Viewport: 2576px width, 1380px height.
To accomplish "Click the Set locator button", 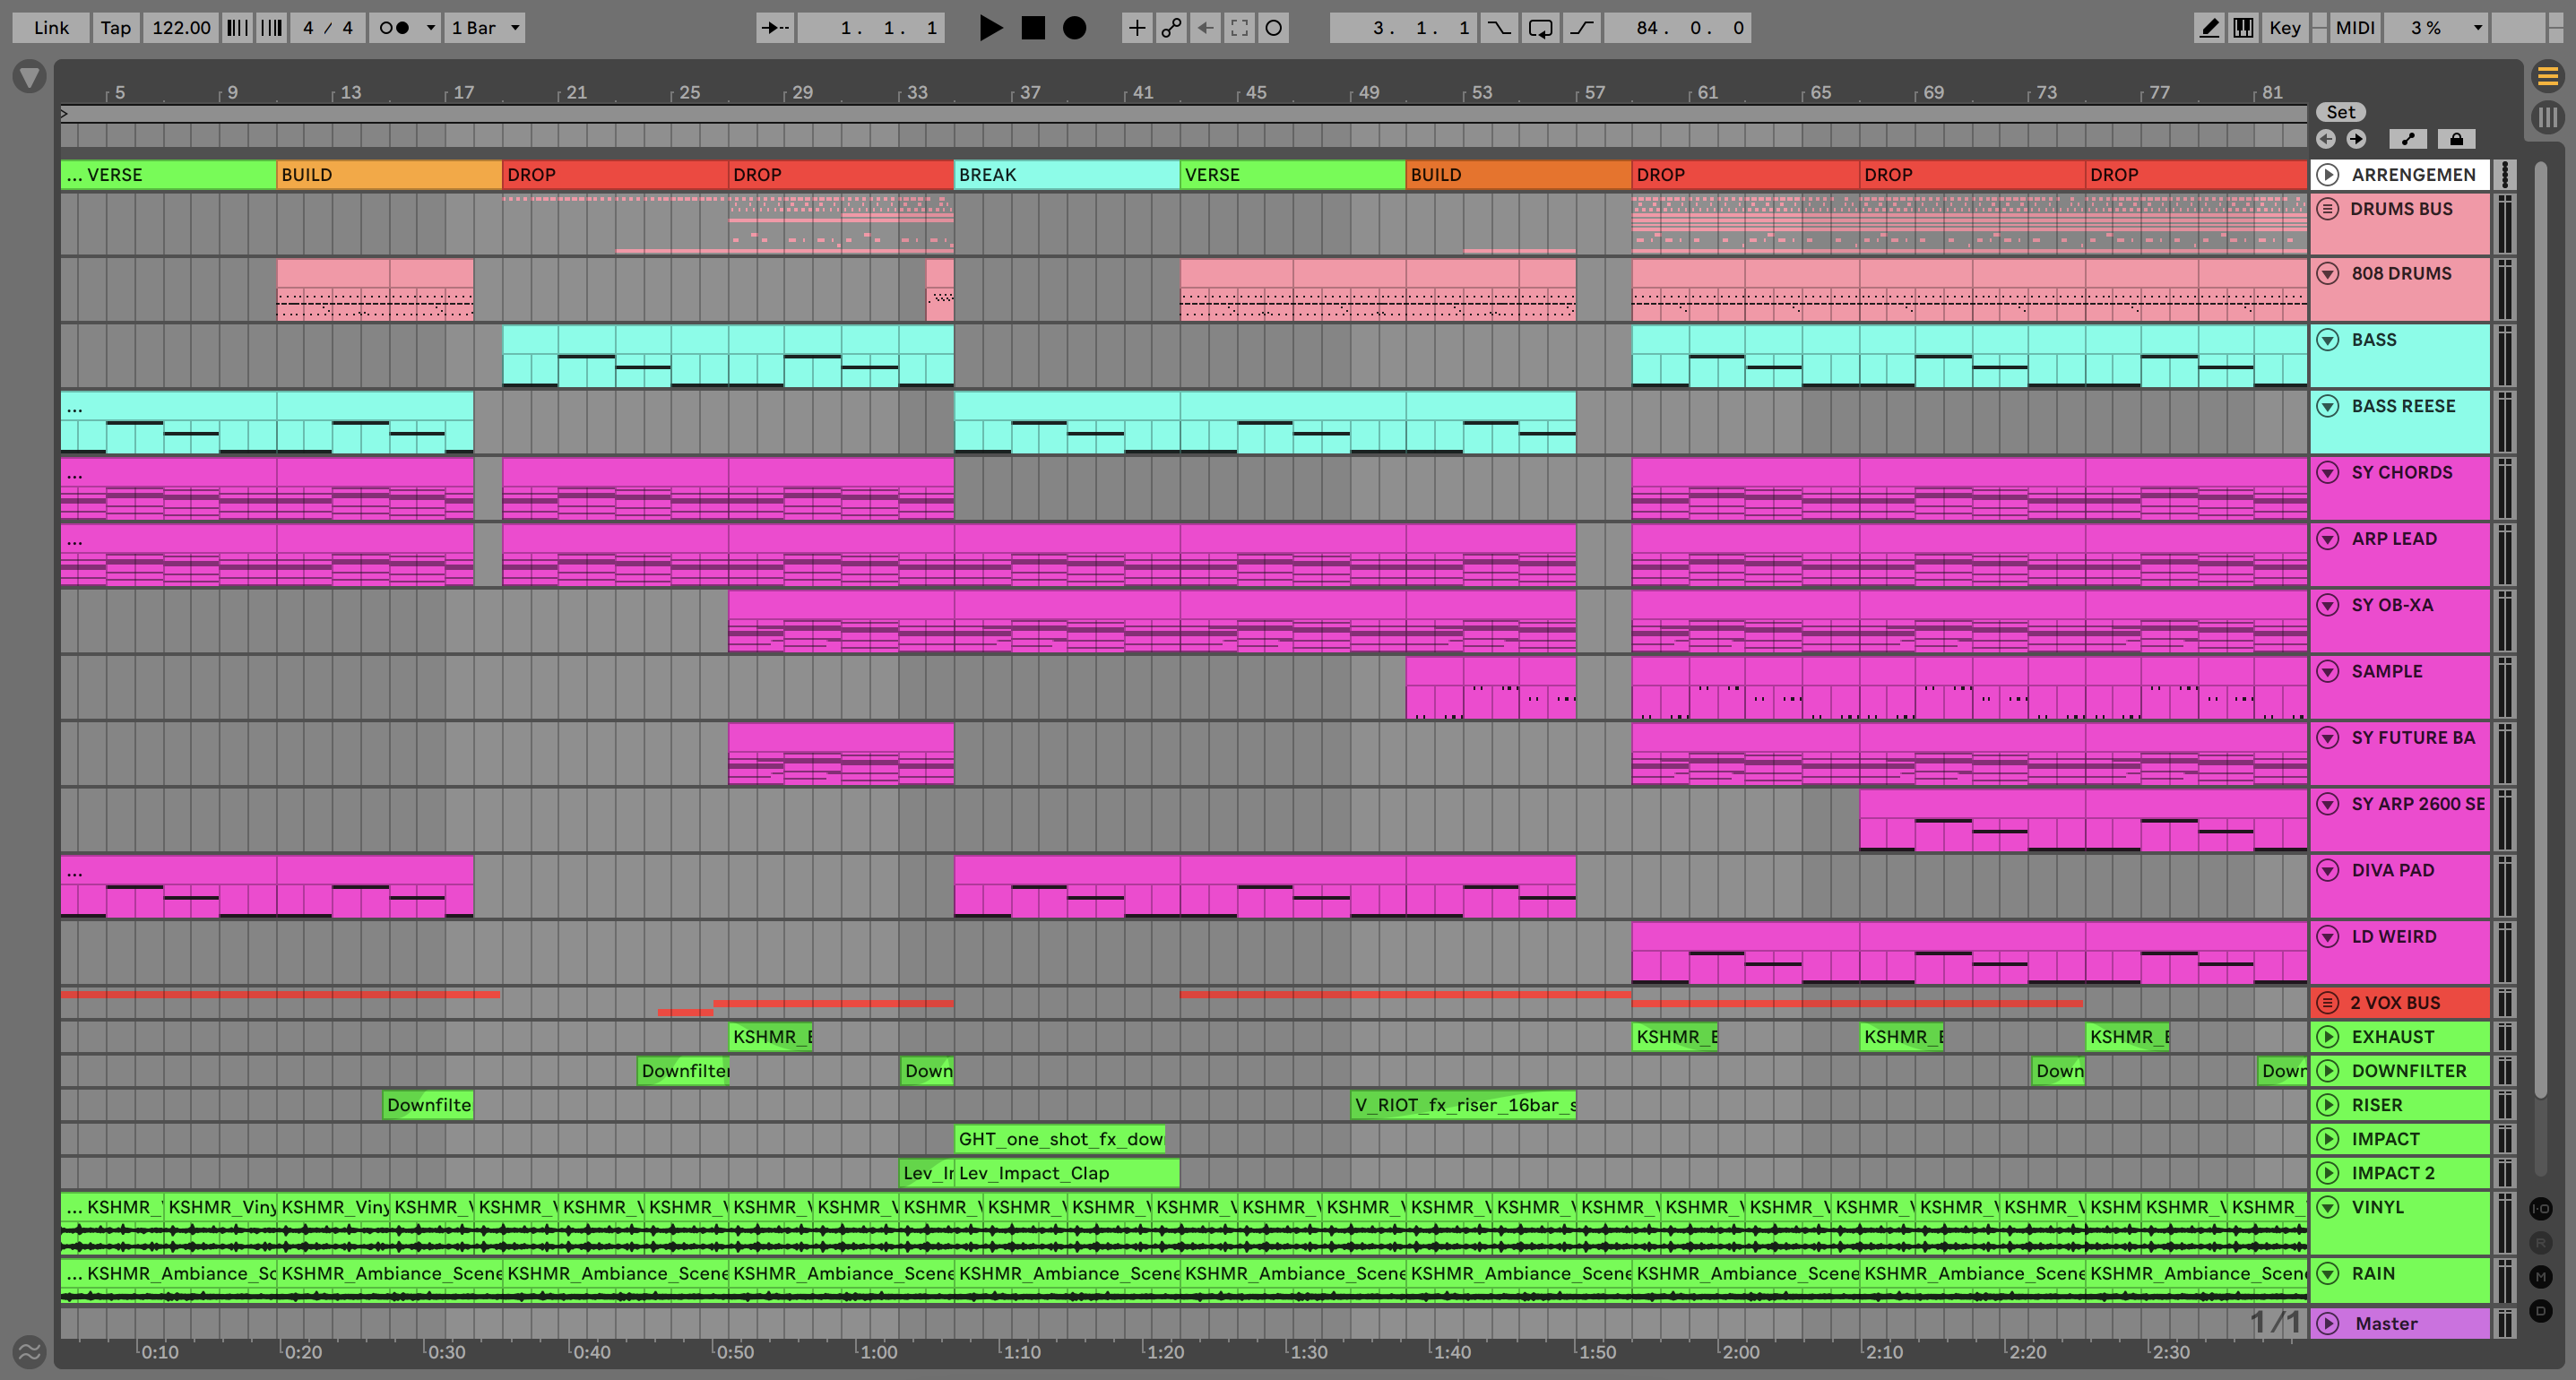I will [x=2340, y=112].
